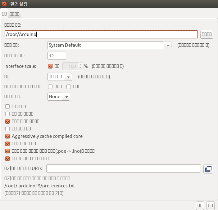Open the theme dropdown below Interface scale
218x210 pixels.
[x=60, y=77]
